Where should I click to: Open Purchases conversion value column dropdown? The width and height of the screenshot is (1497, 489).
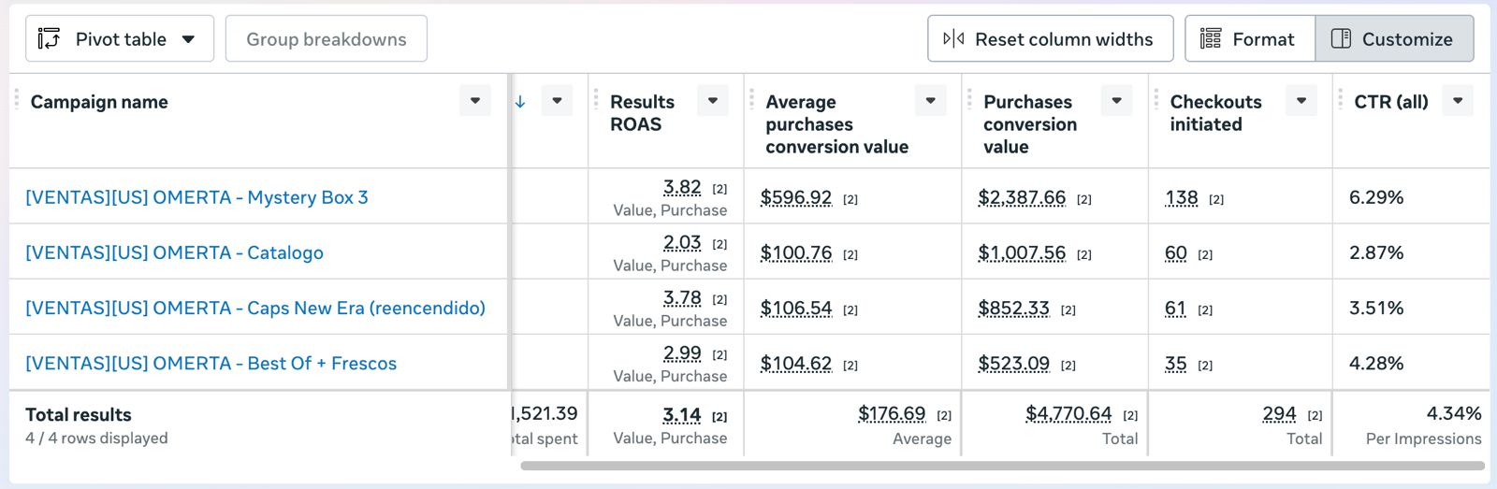[1117, 101]
